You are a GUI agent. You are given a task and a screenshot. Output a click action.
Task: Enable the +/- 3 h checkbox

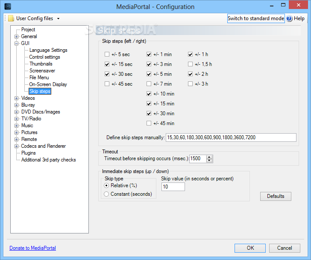coord(190,84)
